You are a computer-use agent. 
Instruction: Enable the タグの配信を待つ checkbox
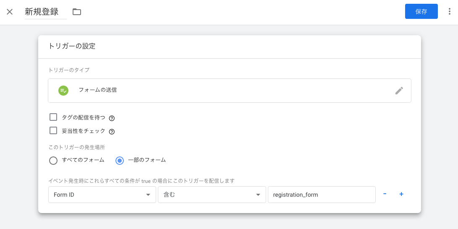(x=53, y=117)
